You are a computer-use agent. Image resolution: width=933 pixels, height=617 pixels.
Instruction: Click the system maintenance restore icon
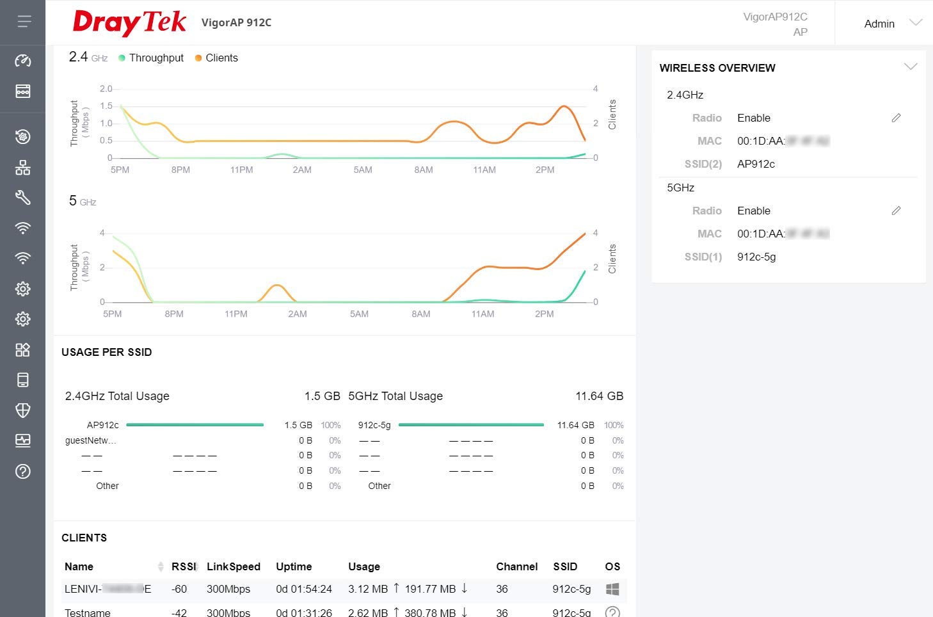point(23,137)
